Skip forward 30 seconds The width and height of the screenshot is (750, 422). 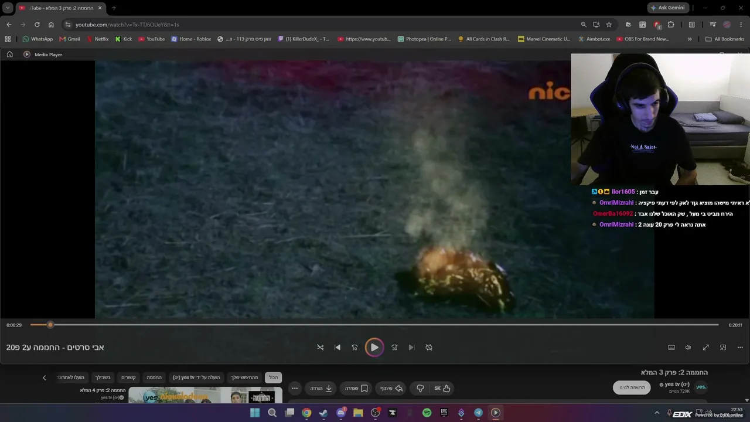(394, 348)
